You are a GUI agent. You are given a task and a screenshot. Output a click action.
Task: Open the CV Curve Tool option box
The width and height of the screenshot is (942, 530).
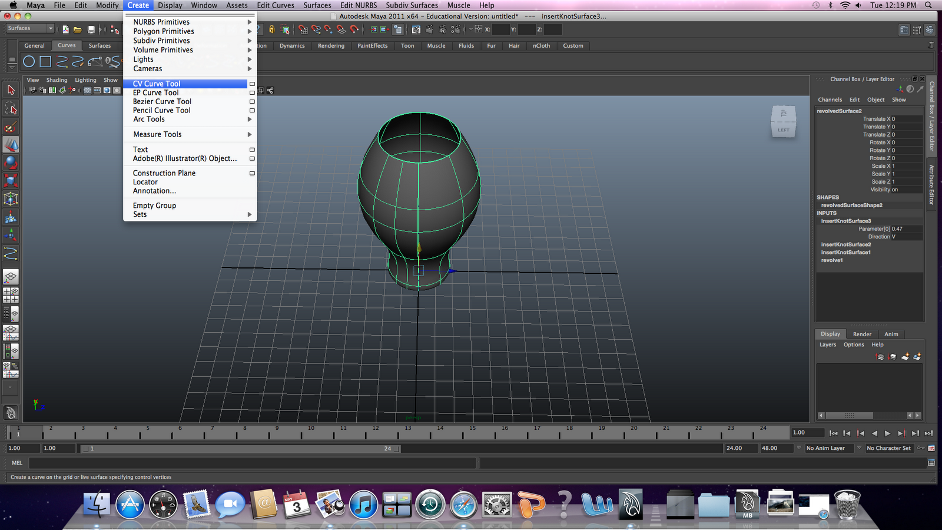[x=251, y=84]
